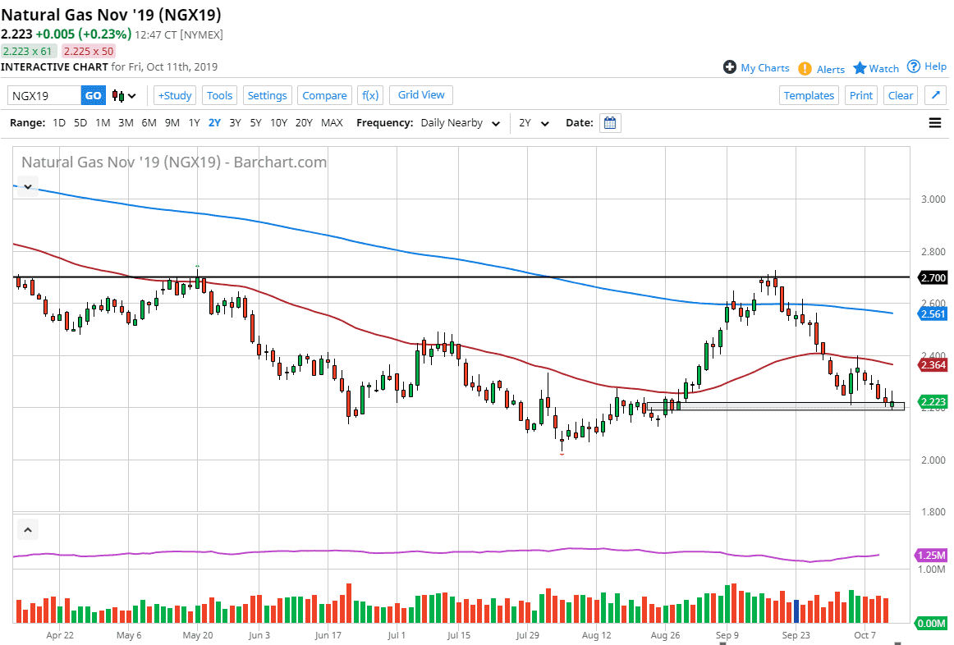Click the Print button

pyautogui.click(x=860, y=95)
